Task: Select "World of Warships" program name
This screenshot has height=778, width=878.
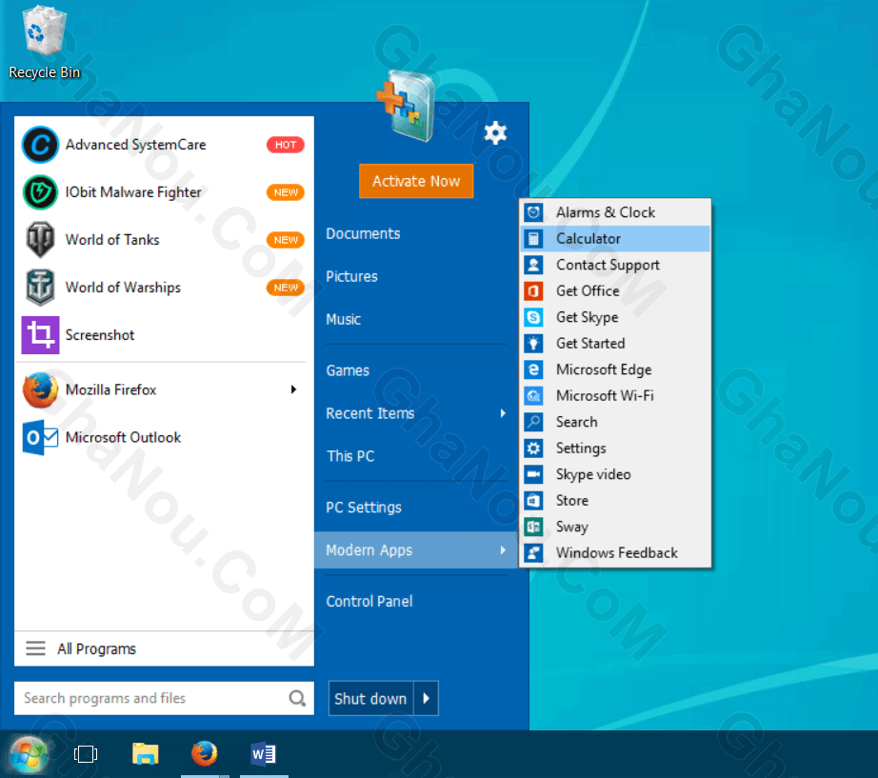Action: point(123,288)
